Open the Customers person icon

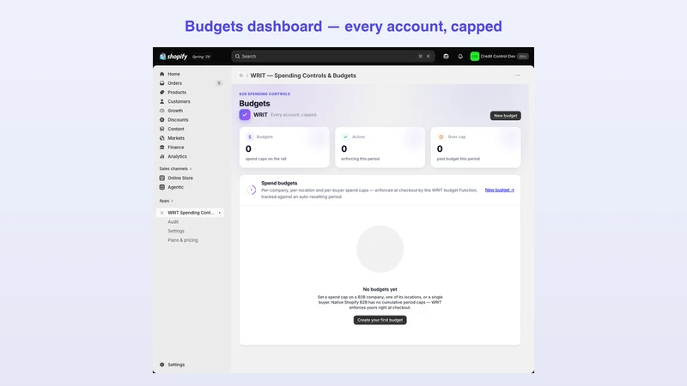point(162,101)
